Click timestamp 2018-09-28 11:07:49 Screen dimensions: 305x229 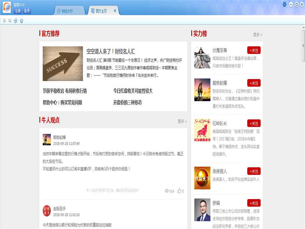pos(66,144)
